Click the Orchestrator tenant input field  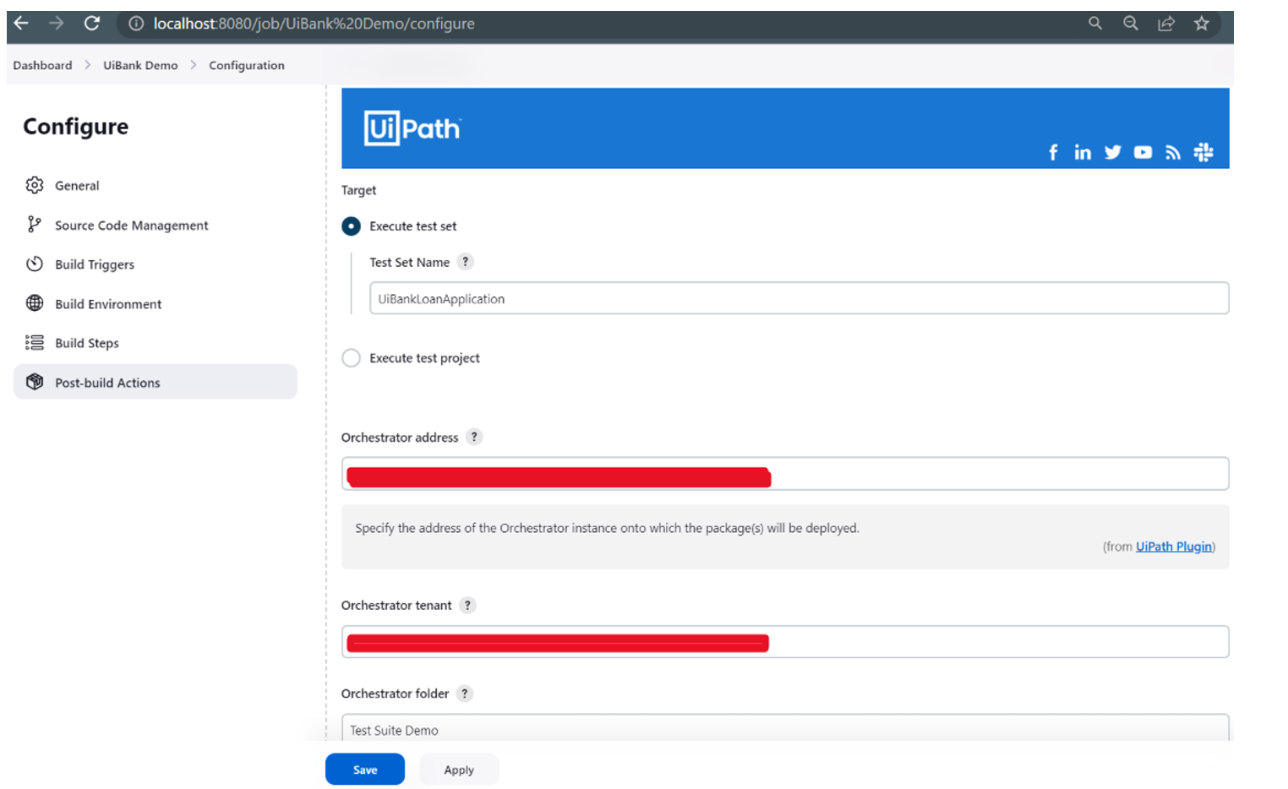pyautogui.click(x=785, y=642)
